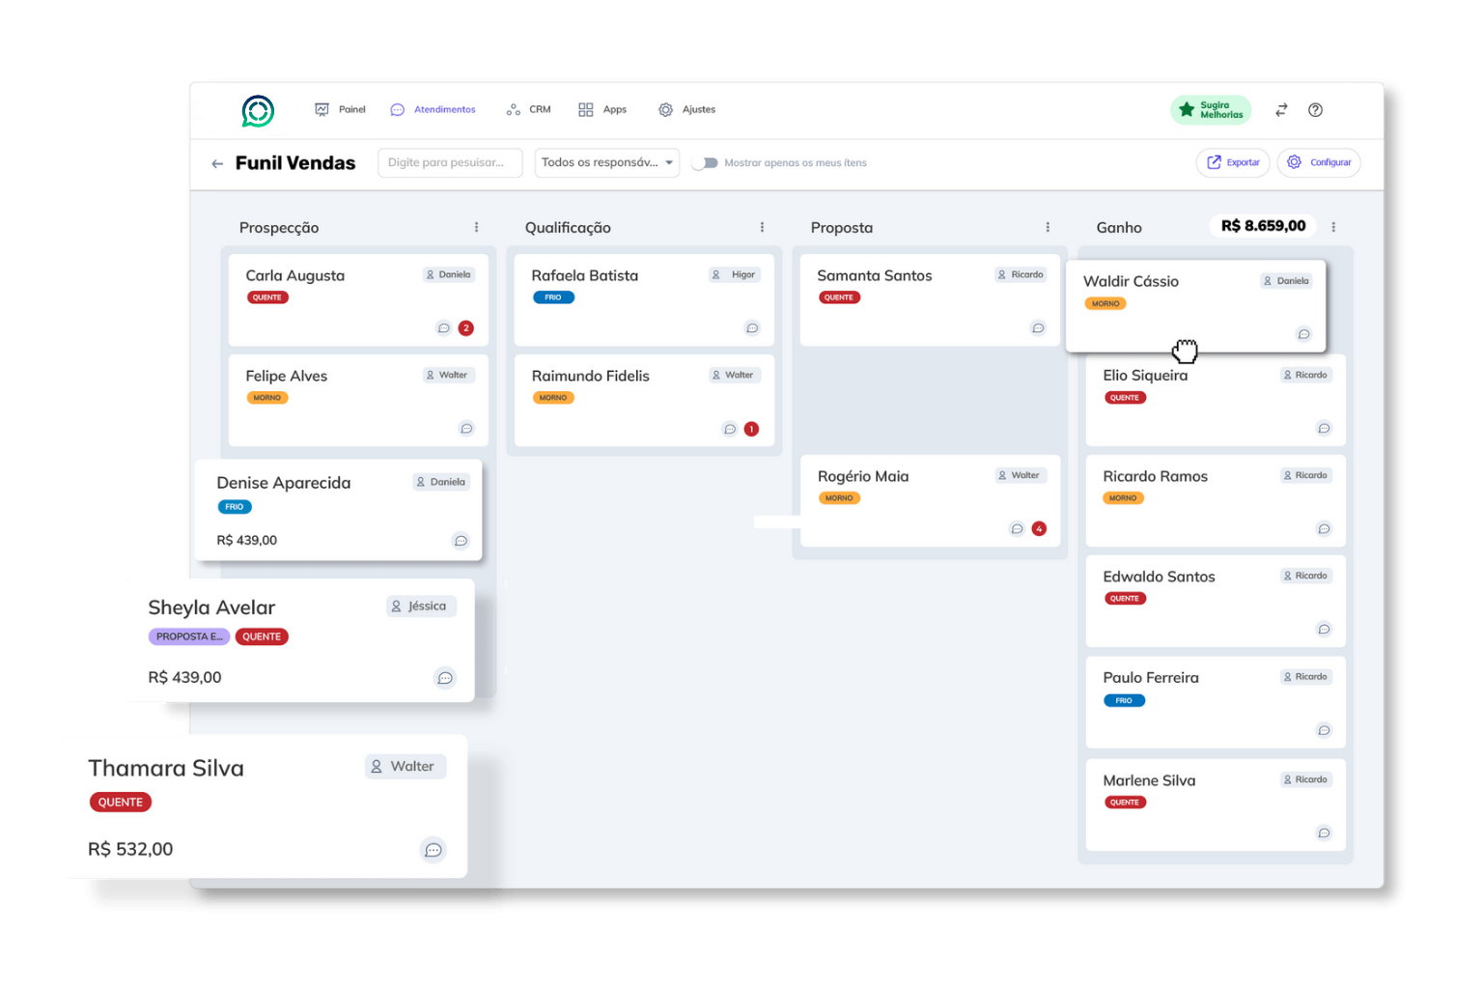The image size is (1483, 989).
Task: Click the Exportar button
Action: click(x=1233, y=162)
